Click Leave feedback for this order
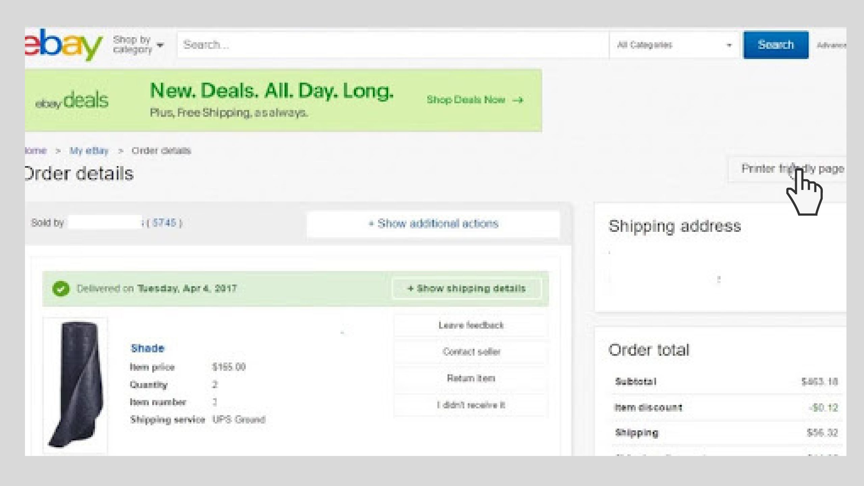Viewport: 864px width, 486px height. (470, 325)
